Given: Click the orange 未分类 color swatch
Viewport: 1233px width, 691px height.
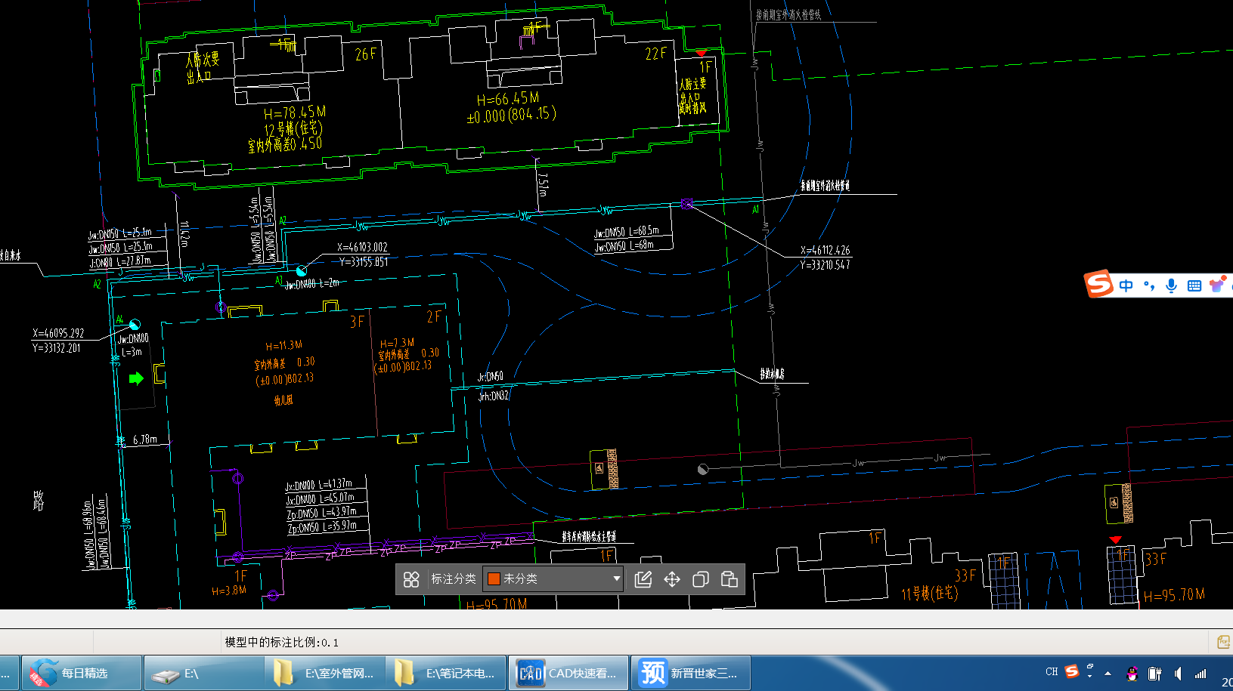Looking at the screenshot, I should [x=494, y=578].
